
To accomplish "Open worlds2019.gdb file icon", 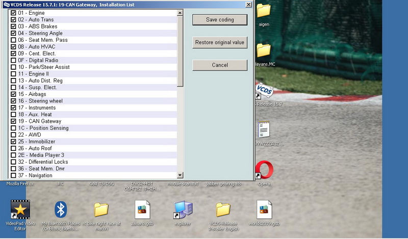I will pyautogui.click(x=264, y=209).
